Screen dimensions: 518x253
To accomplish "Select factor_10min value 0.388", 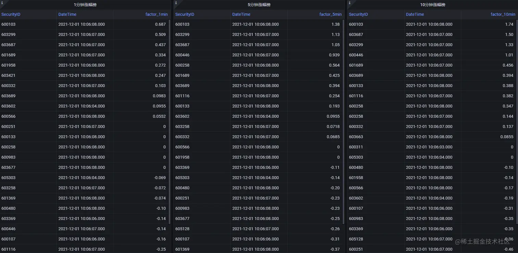I will click(x=508, y=86).
